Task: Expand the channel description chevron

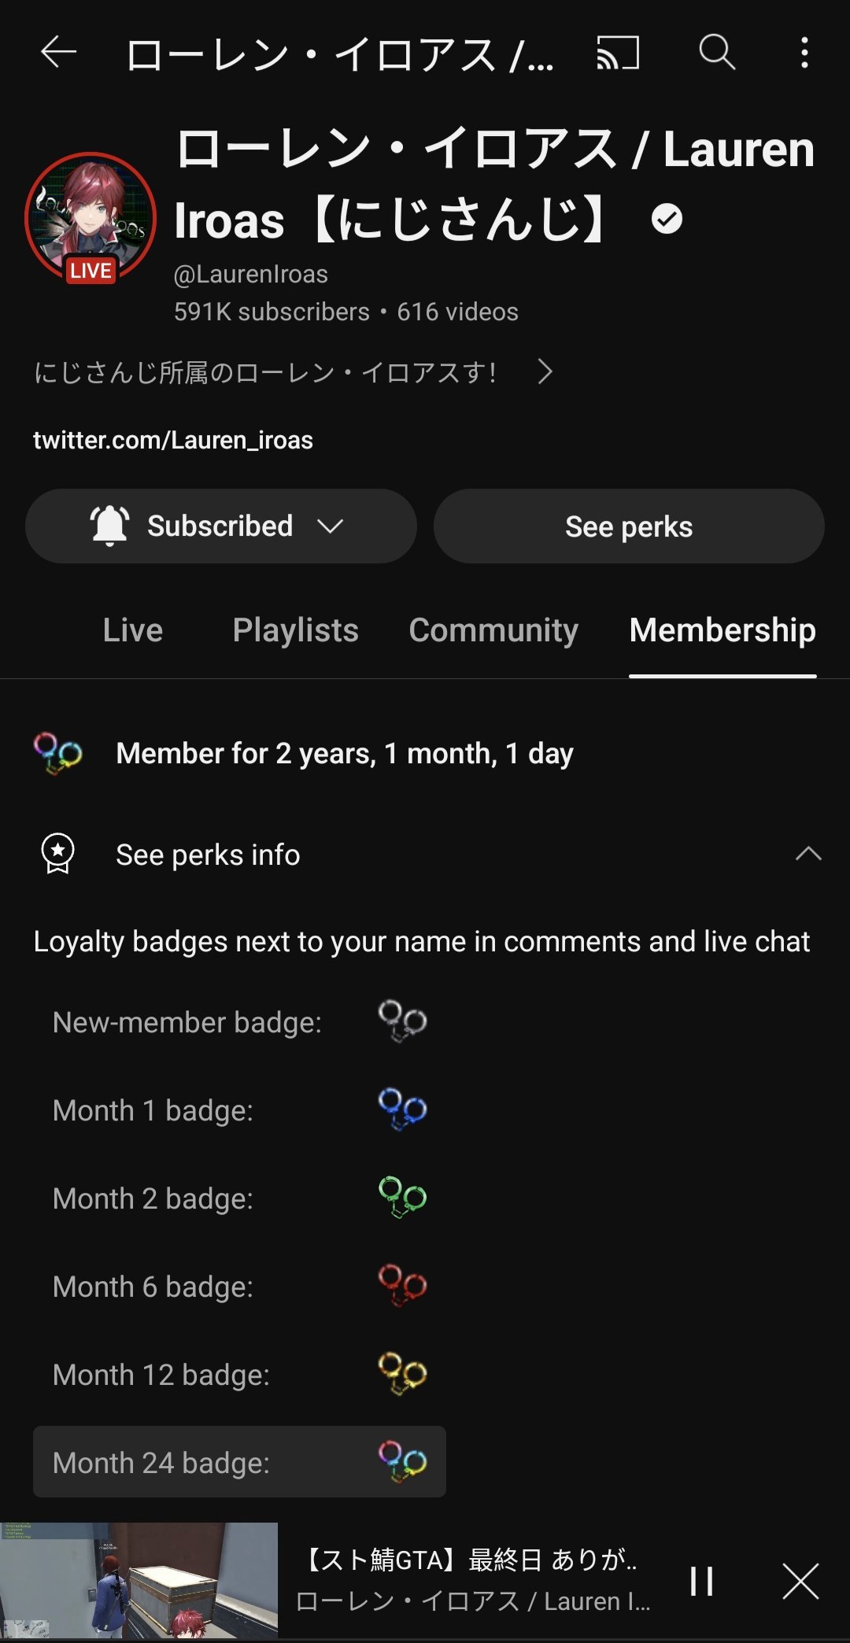Action: tap(545, 371)
